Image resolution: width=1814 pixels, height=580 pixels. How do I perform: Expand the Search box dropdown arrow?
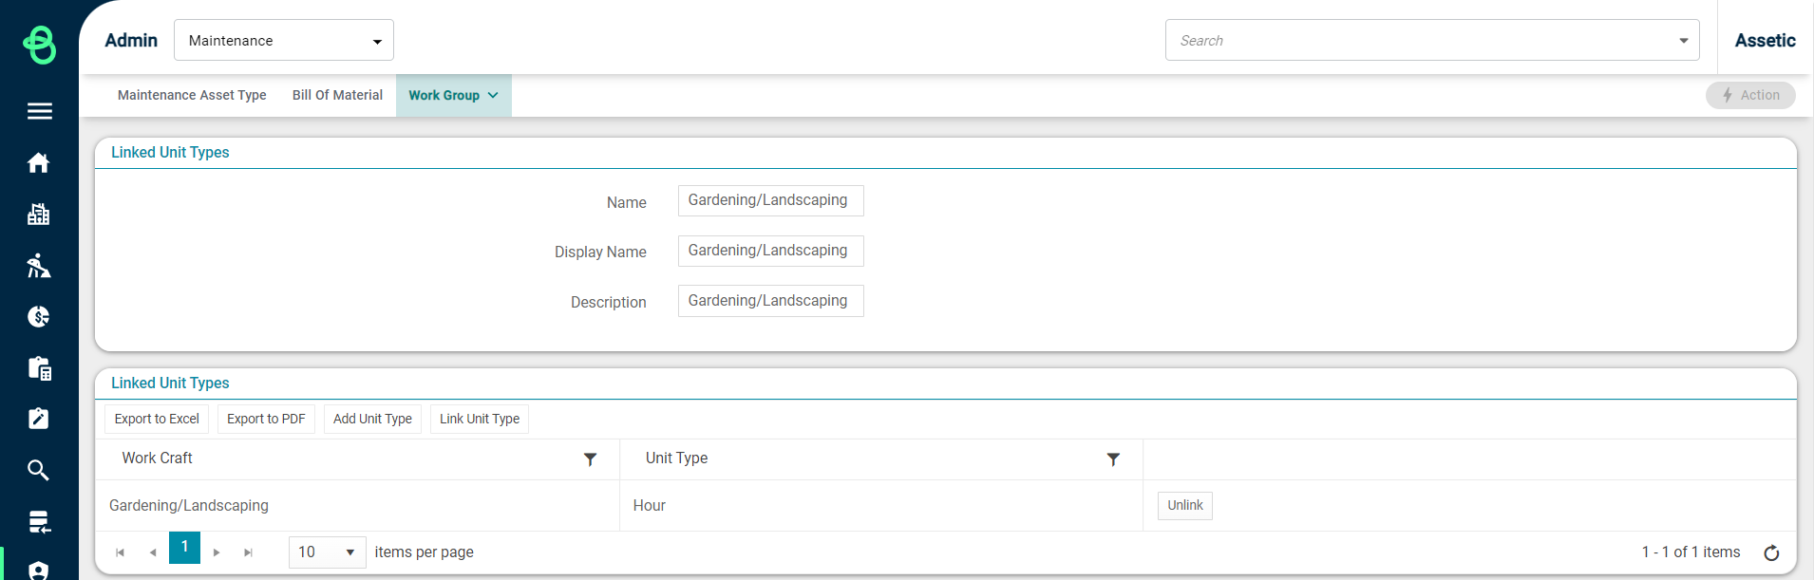pyautogui.click(x=1683, y=41)
